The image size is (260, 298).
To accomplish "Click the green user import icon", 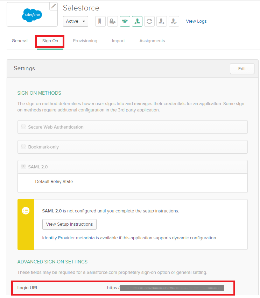I will point(137,21).
